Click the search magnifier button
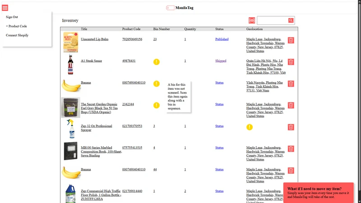This screenshot has width=361, height=203. [291, 20]
